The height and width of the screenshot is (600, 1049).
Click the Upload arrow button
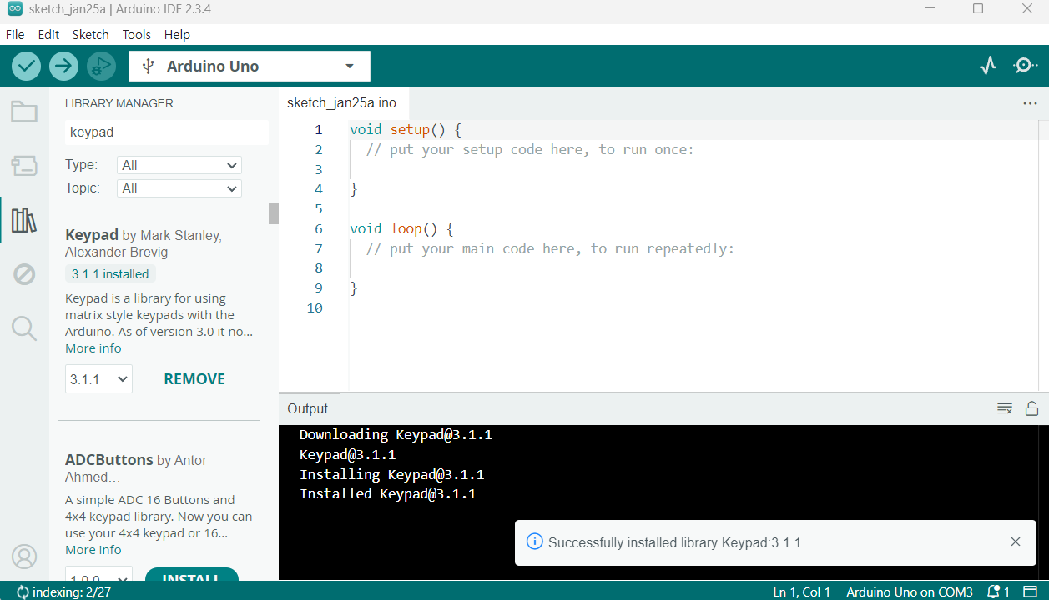click(63, 66)
